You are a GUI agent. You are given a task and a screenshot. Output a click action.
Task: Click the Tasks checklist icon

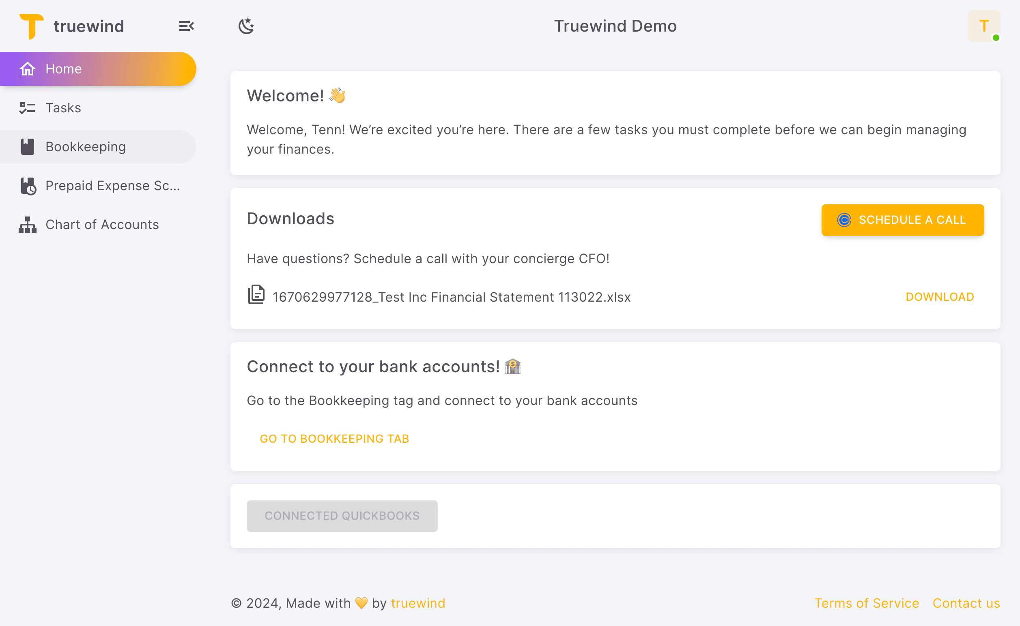pyautogui.click(x=27, y=108)
